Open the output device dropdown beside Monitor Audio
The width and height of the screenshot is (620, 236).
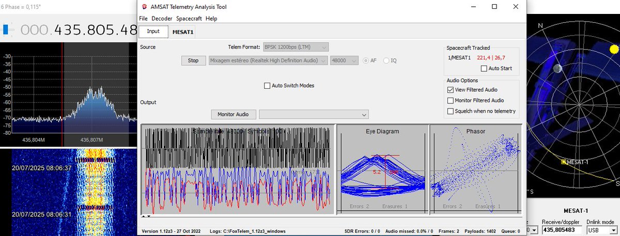tap(314, 114)
